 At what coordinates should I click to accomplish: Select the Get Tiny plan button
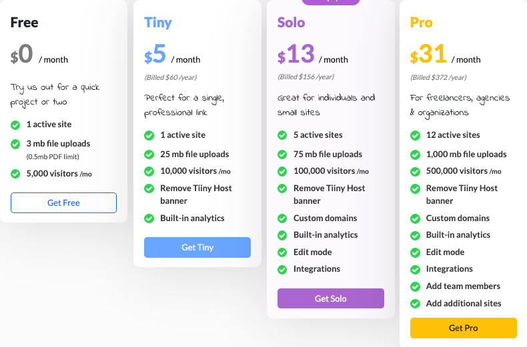click(x=197, y=247)
